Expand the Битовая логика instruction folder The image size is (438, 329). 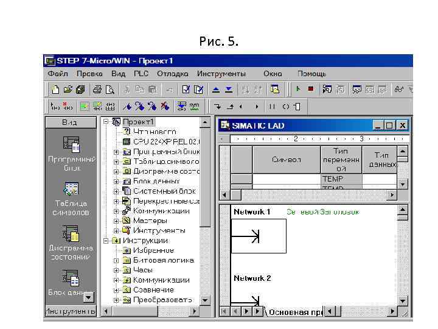[x=116, y=261]
